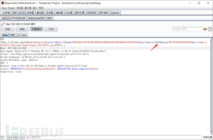Switch to the 头 headers view tab
This screenshot has width=213, height=140.
(19, 35)
